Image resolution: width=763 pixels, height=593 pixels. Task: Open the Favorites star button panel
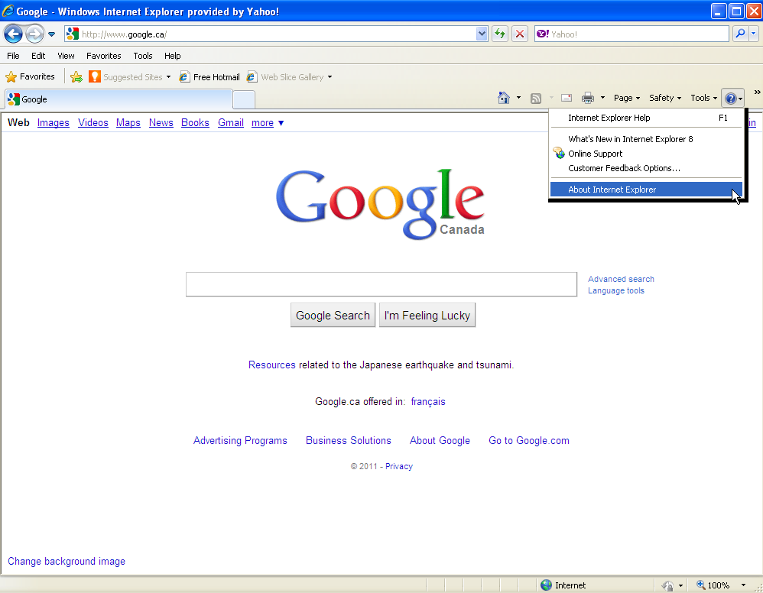pos(30,77)
